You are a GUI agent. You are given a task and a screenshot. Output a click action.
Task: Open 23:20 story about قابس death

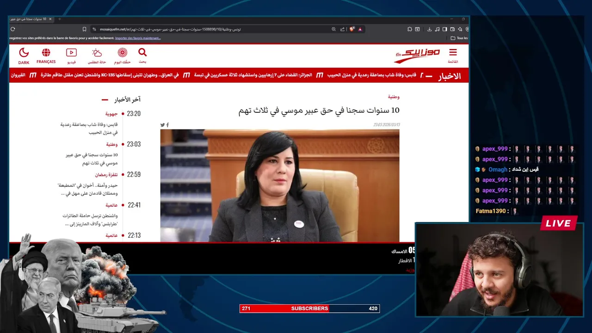[x=89, y=128]
